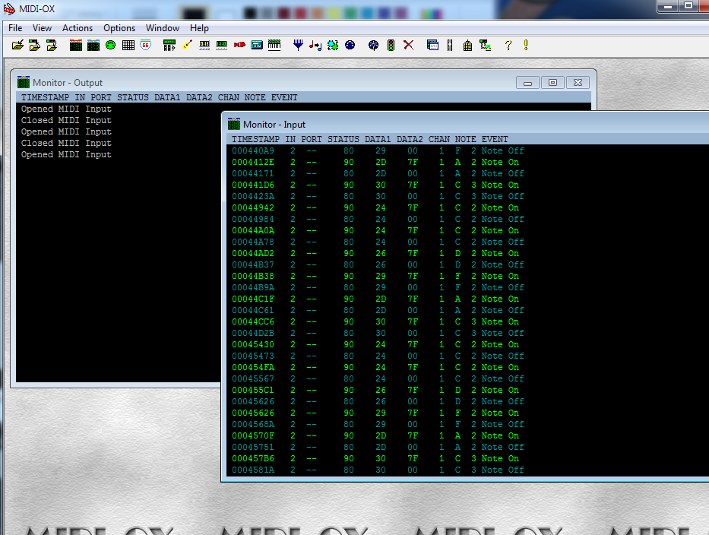The image size is (709, 535).
Task: Click the red X icon in the toolbar
Action: click(408, 46)
